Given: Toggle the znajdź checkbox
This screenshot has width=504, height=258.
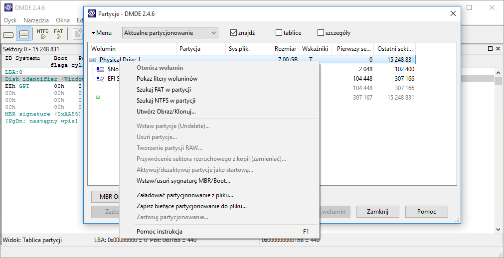Looking at the screenshot, I should (x=233, y=33).
